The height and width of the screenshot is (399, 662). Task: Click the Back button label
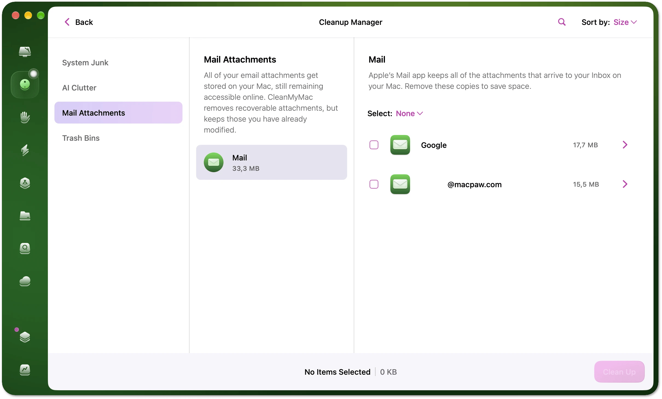(x=84, y=22)
